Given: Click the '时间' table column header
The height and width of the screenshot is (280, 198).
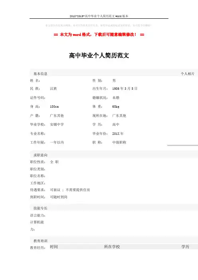Looking at the screenshot, I should [x=54, y=247].
